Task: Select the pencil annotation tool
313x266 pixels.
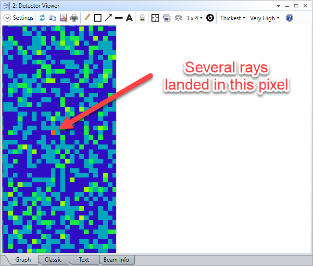Action: 87,18
